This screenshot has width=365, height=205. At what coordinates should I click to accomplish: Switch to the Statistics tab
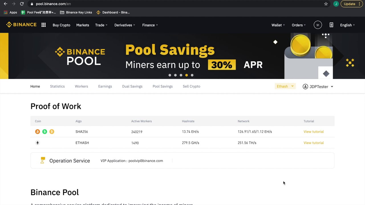click(x=57, y=86)
